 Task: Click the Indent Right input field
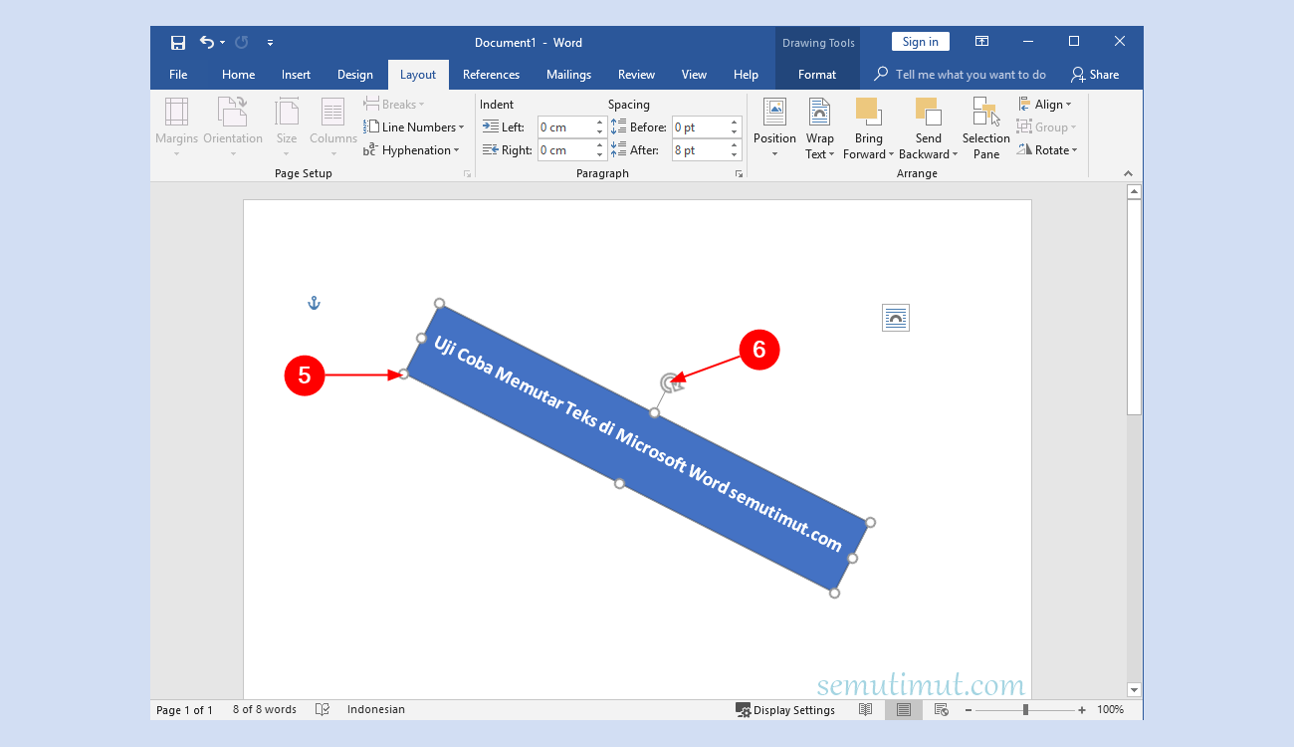click(x=565, y=150)
